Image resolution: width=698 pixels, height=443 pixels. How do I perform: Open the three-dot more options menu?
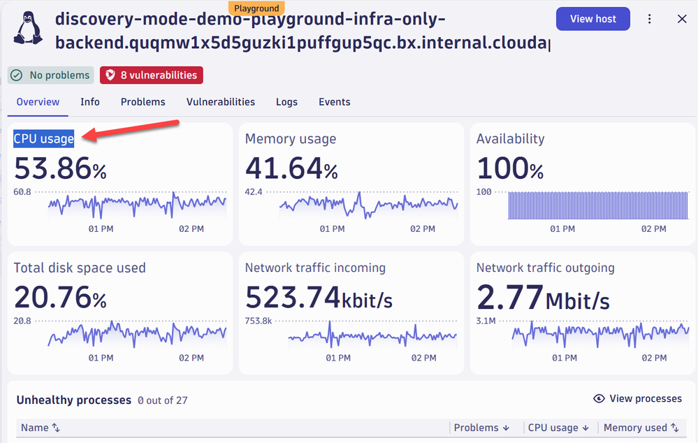[650, 19]
